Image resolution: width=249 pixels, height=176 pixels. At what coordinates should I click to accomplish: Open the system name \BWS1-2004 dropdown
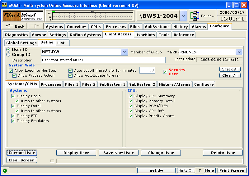(x=184, y=16)
